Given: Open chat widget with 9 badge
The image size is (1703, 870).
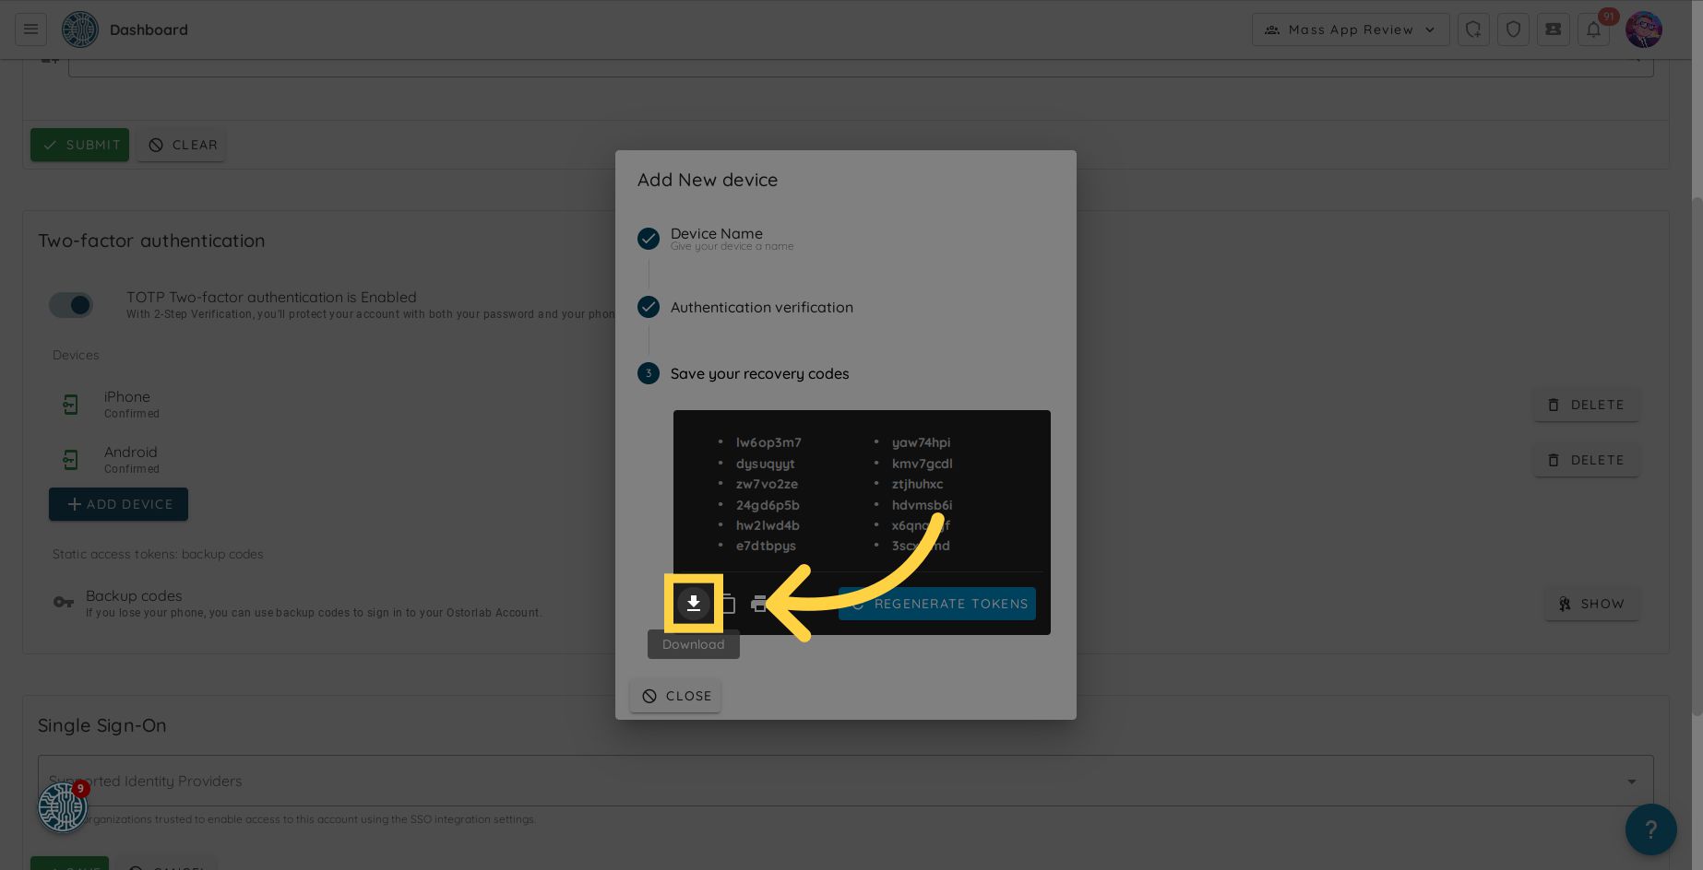Looking at the screenshot, I should tap(63, 807).
